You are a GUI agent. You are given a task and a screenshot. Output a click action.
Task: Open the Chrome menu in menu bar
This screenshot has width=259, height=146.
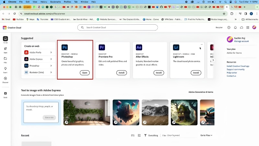point(12,2)
